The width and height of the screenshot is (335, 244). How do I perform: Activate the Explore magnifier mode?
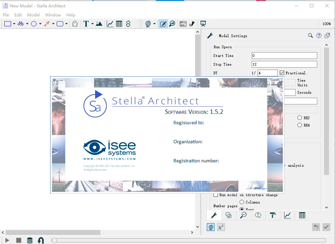click(172, 24)
